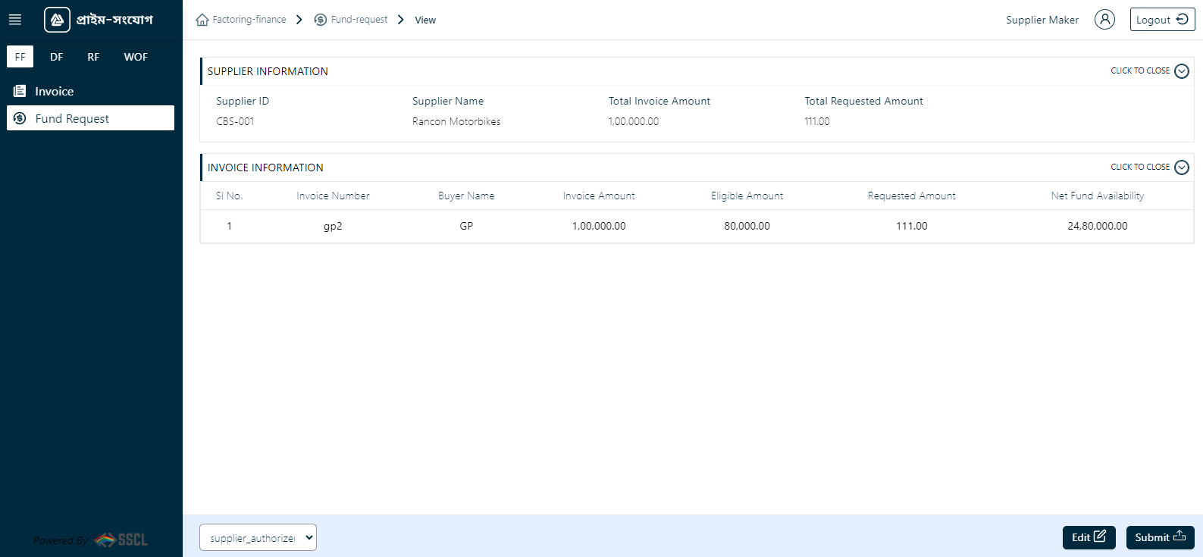Click the Net Fund Availability column header
The width and height of the screenshot is (1203, 557).
point(1097,196)
